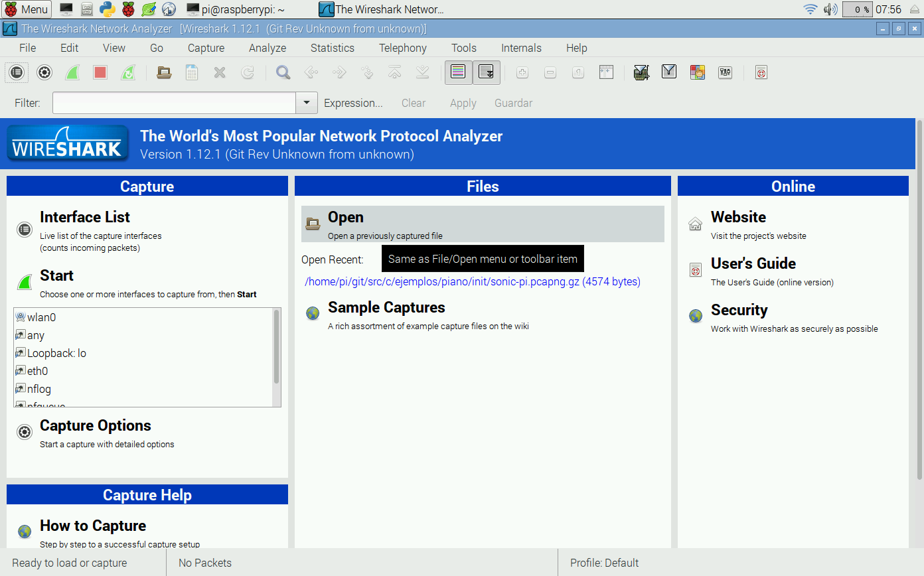Click inside the Filter text field
This screenshot has height=576, width=924.
point(174,103)
